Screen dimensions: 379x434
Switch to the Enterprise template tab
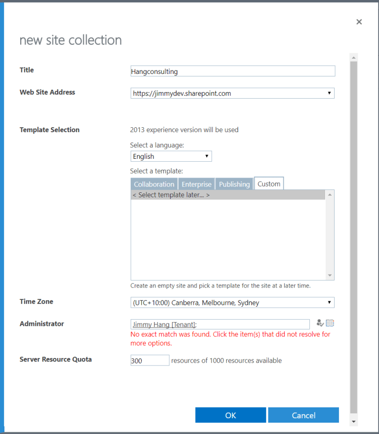pos(196,183)
